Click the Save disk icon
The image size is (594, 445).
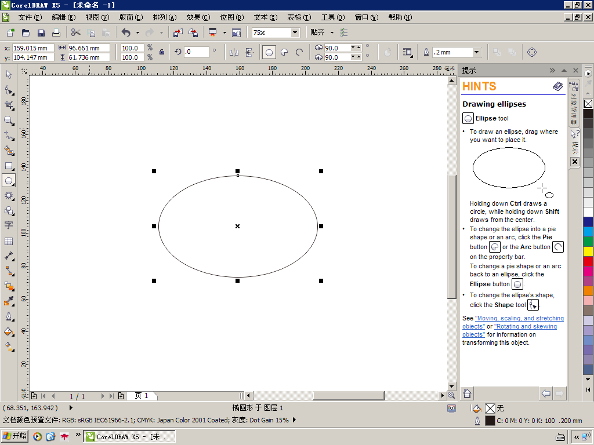[41, 32]
